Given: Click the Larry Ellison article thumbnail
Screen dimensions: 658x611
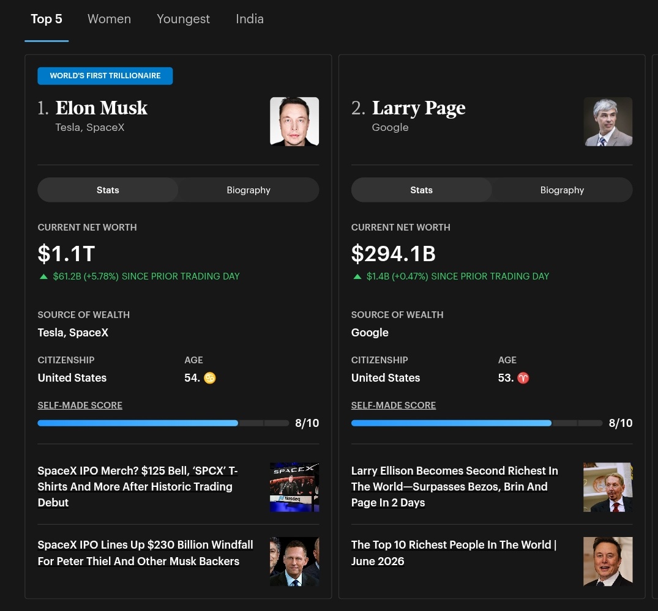Looking at the screenshot, I should coord(608,487).
